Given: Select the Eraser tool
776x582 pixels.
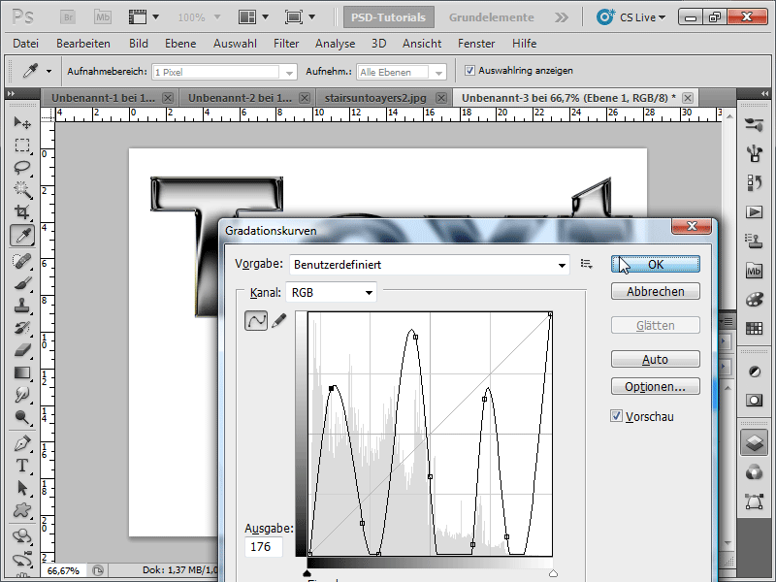Looking at the screenshot, I should [x=22, y=350].
